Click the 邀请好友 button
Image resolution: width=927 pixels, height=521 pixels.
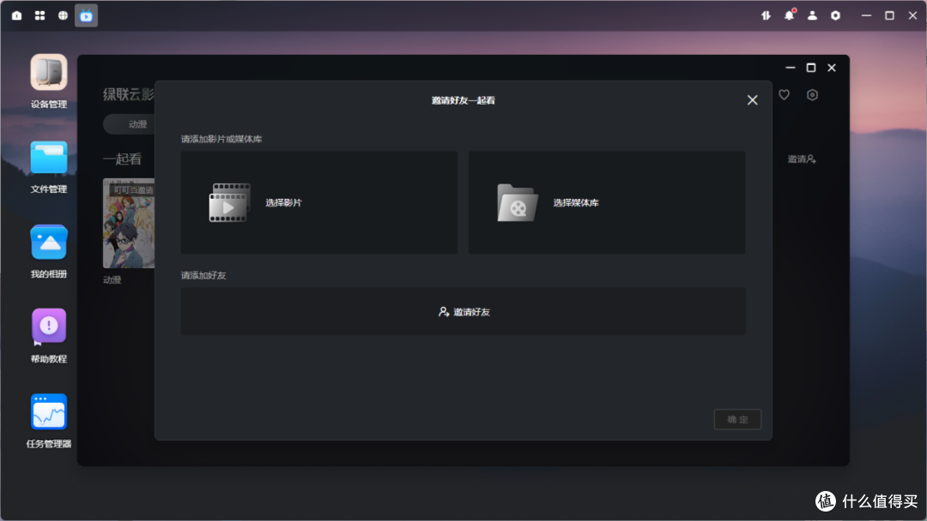point(463,312)
